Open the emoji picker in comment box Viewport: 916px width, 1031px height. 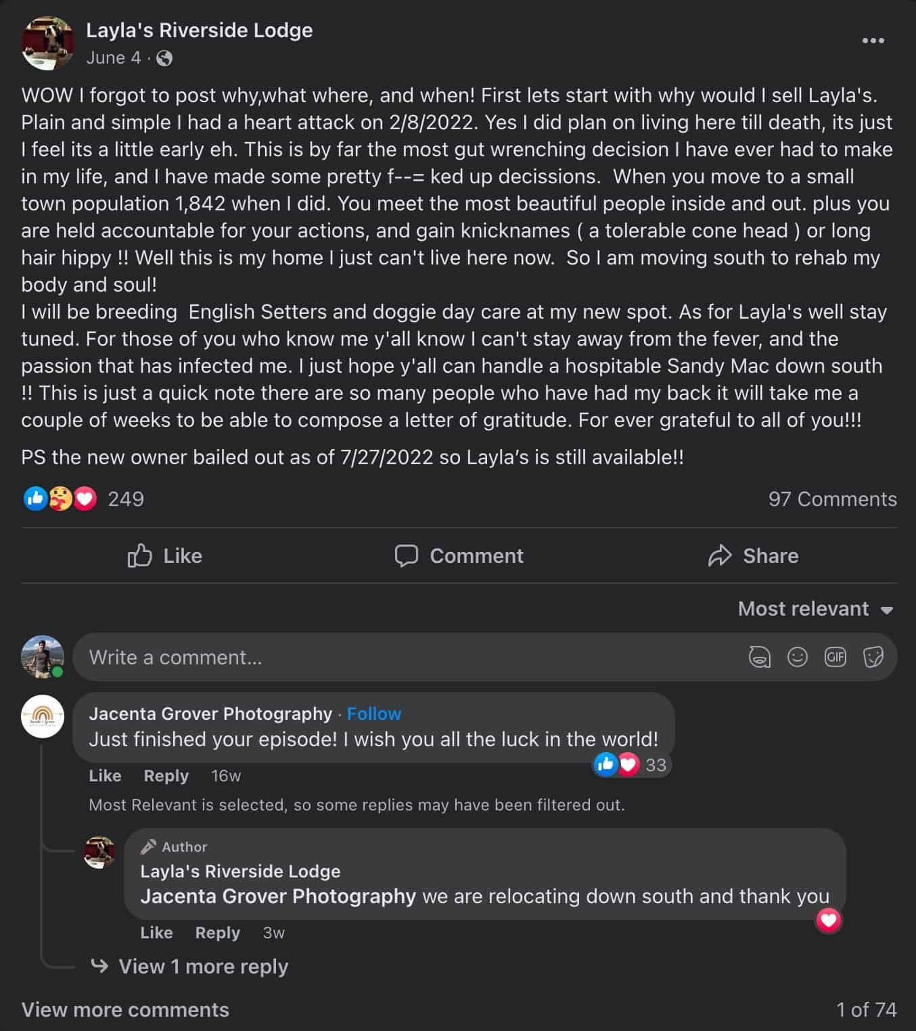coord(798,657)
